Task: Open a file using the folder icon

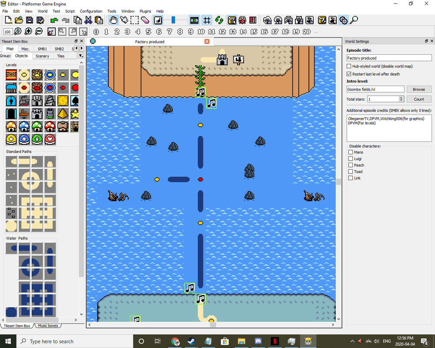Action: 19,20
